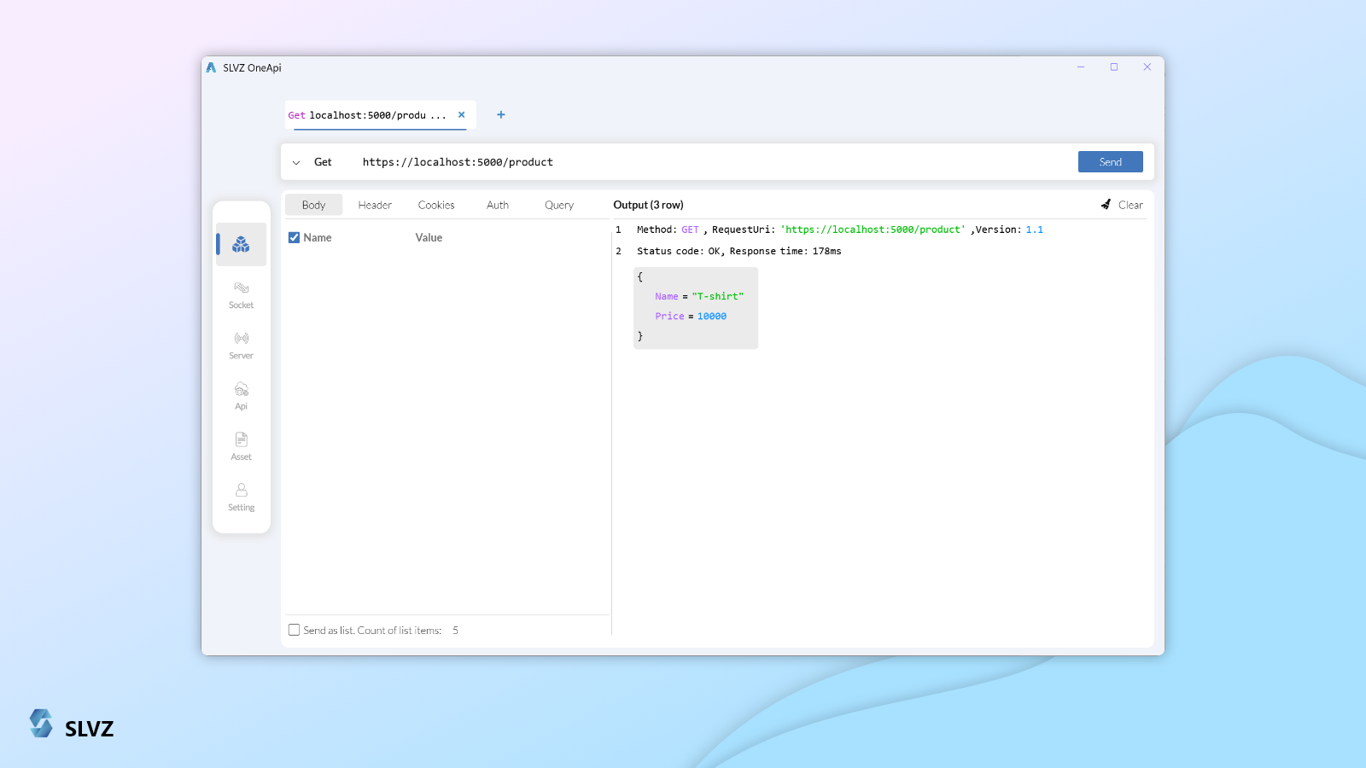1366x768 pixels.
Task: Switch to the Header tab
Action: [375, 206]
